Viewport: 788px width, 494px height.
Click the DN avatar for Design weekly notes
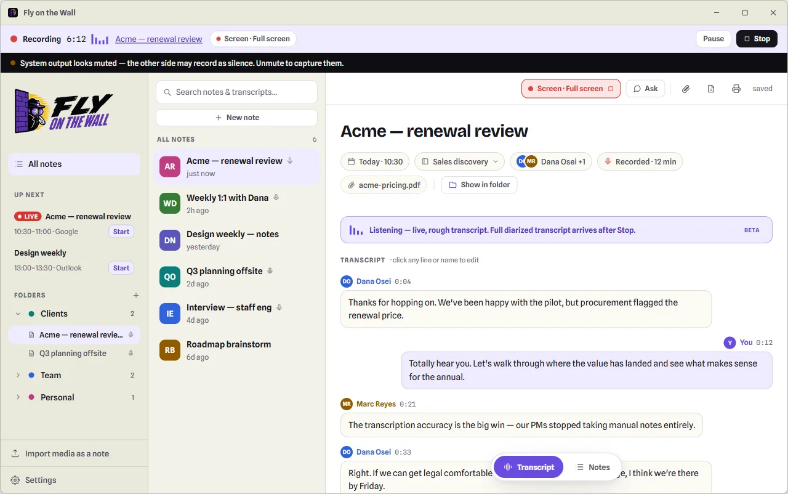tap(170, 240)
